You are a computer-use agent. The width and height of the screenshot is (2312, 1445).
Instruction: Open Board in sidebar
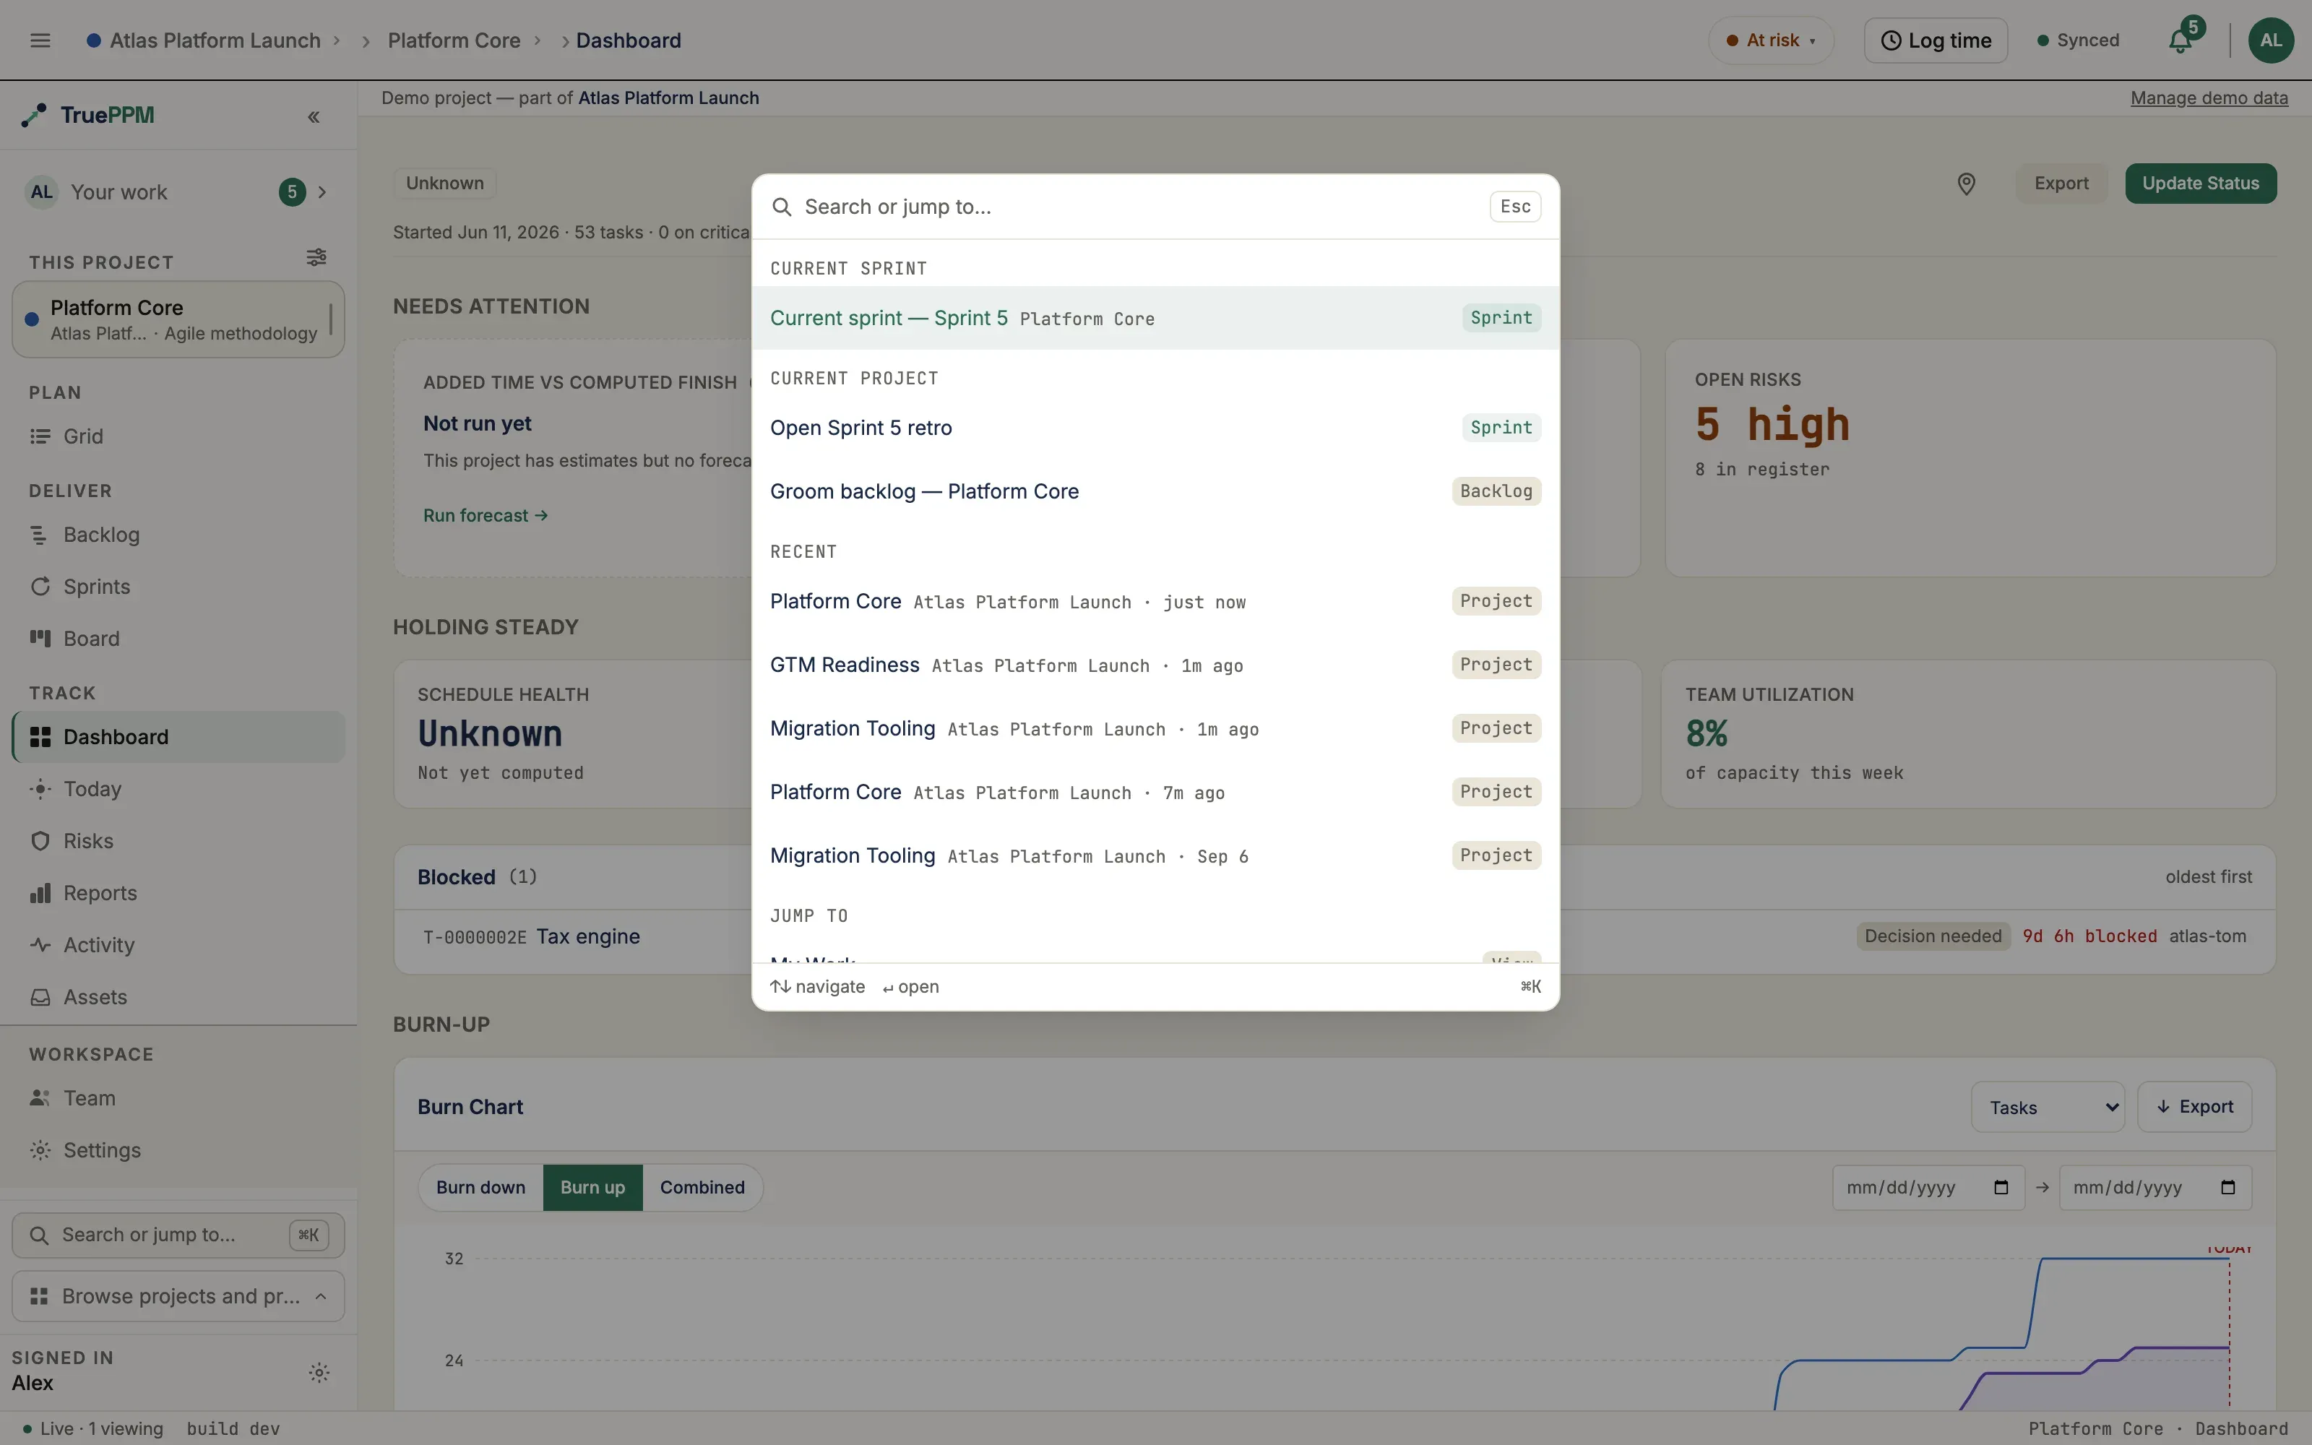(x=178, y=639)
